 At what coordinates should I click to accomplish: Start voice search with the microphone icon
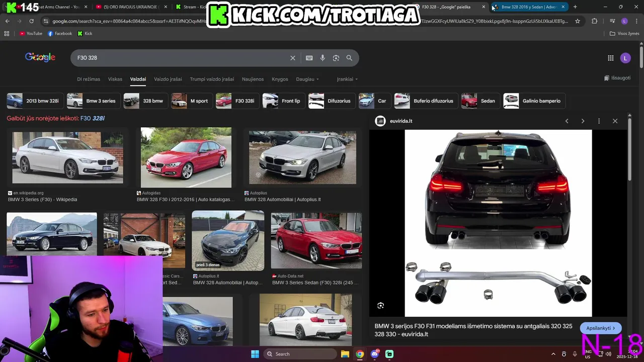323,58
